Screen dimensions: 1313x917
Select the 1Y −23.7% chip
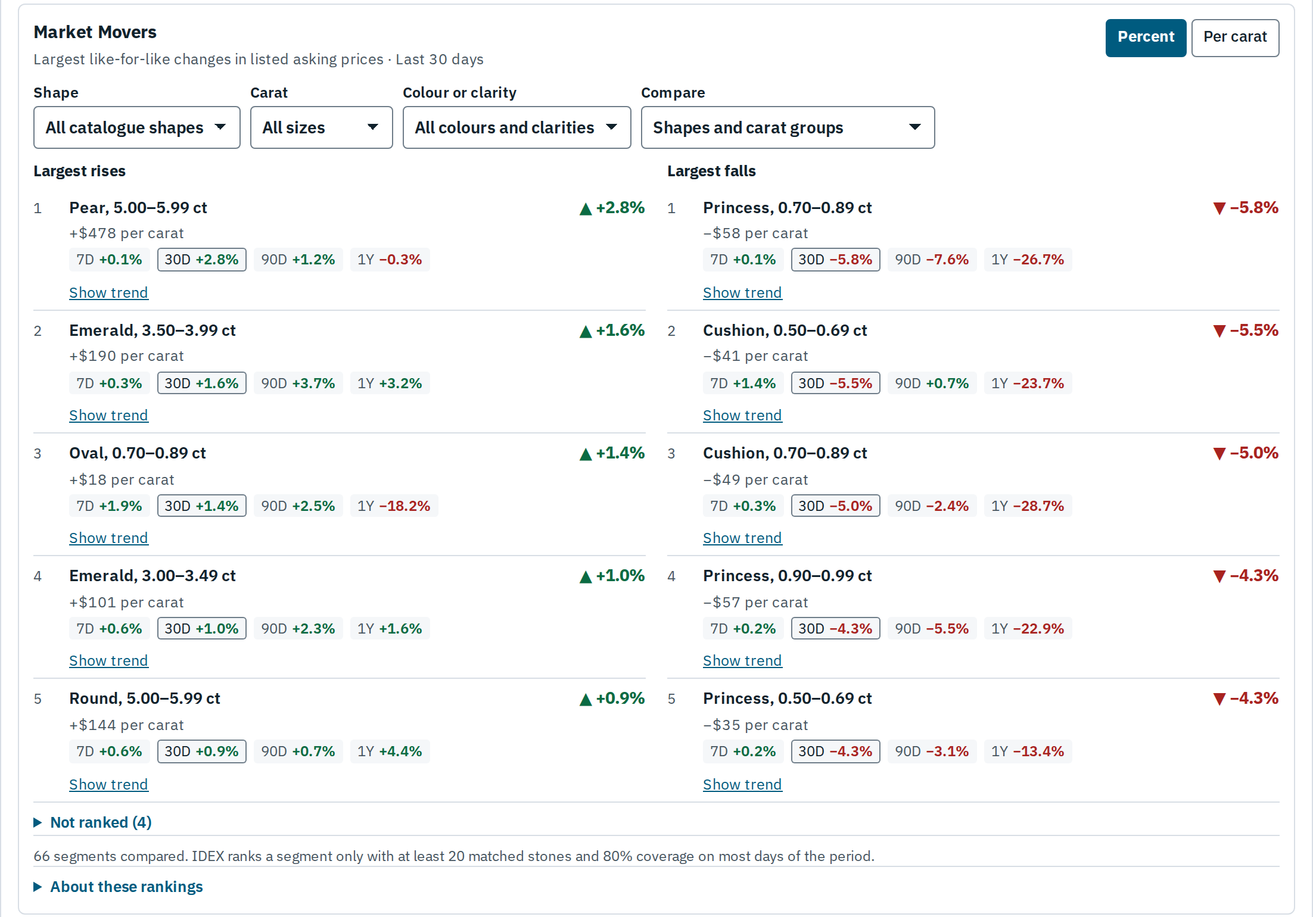click(1028, 383)
